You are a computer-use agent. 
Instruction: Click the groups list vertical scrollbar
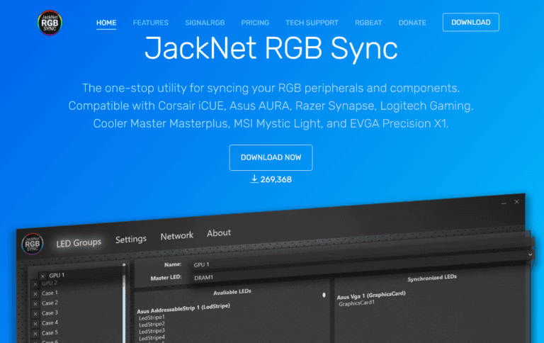[123, 303]
